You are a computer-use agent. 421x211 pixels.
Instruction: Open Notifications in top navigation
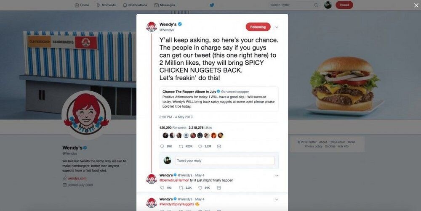pos(135,5)
